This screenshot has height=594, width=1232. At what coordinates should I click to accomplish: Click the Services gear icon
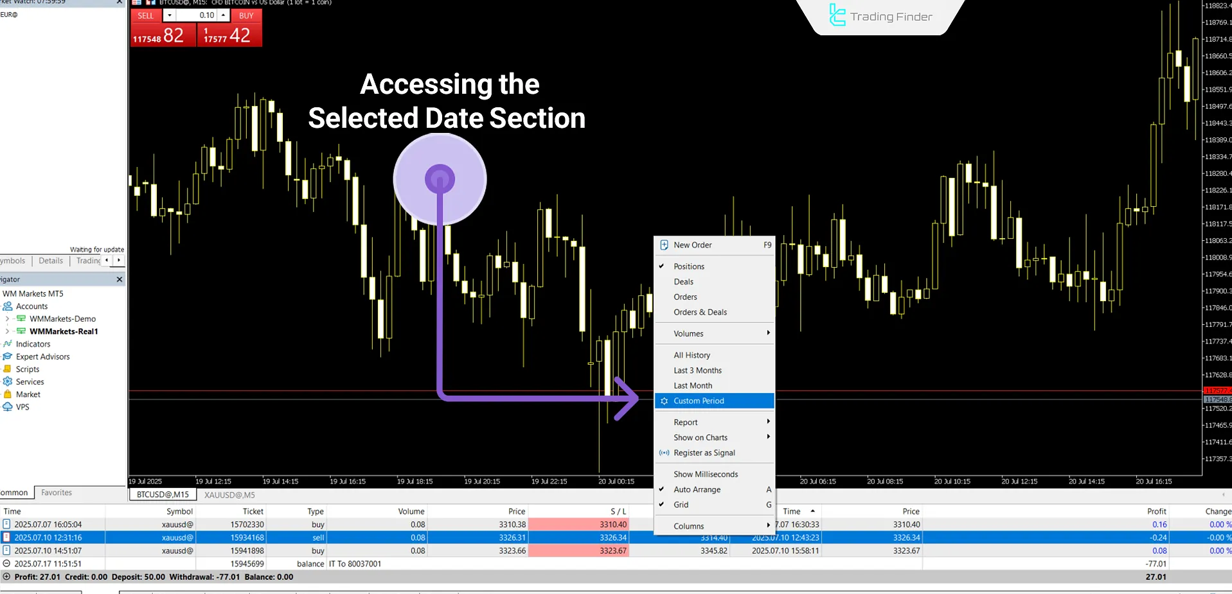pyautogui.click(x=8, y=381)
